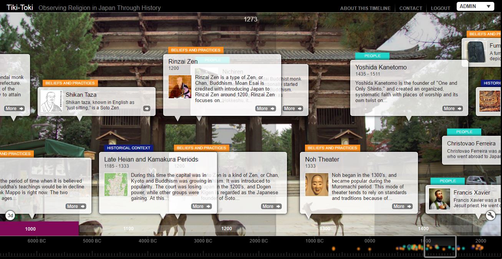Click the highlighted viewport box in the overview timeline
This screenshot has width=502, height=259.
pyautogui.click(x=440, y=246)
